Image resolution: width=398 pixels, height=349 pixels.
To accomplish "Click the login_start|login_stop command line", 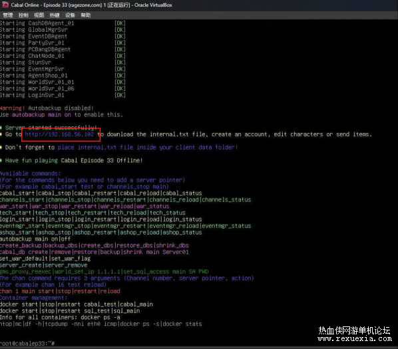I will (x=100, y=219).
